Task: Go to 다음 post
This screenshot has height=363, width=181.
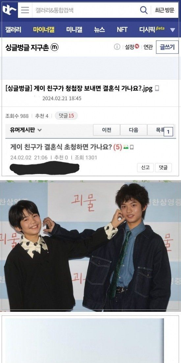Action: 134,130
